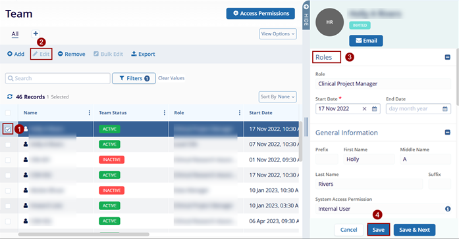The width and height of the screenshot is (459, 239).
Task: Check the row dated 07 Nov 2022
Action: click(x=8, y=144)
